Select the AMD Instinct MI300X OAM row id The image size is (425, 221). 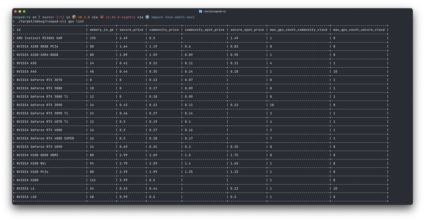[x=39, y=38]
